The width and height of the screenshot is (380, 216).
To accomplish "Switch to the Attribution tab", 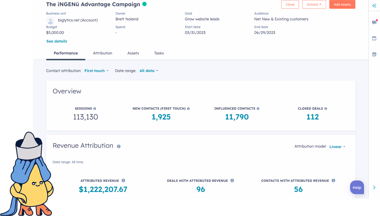I will [x=103, y=53].
